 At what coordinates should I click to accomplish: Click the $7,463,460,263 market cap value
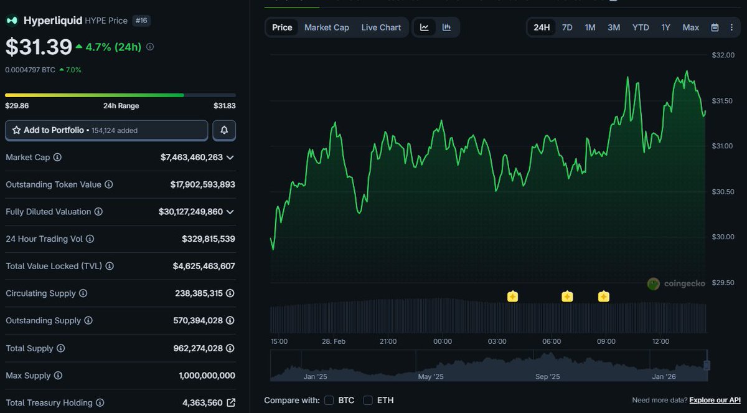click(x=192, y=158)
